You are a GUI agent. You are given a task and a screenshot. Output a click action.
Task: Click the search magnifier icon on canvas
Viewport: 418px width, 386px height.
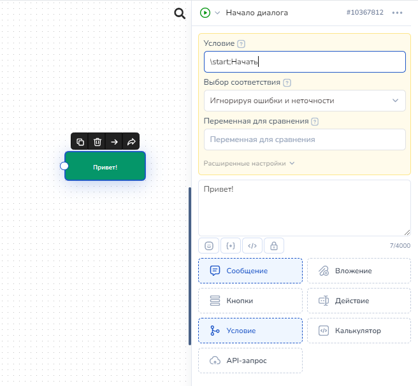180,13
